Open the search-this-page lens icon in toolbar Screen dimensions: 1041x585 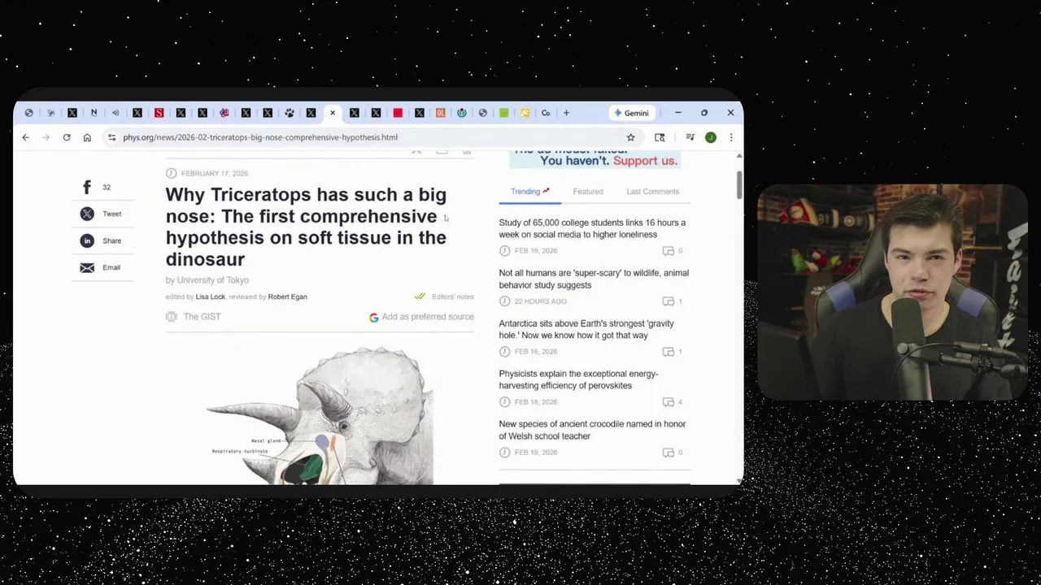(660, 137)
